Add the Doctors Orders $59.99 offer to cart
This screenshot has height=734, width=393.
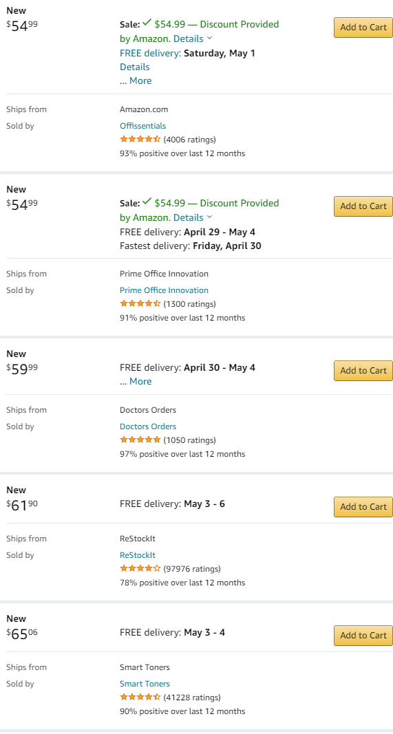click(363, 370)
